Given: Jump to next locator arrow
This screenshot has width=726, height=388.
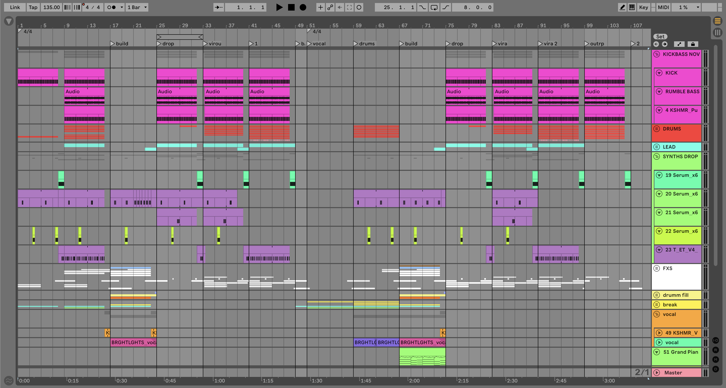Looking at the screenshot, I should [664, 44].
